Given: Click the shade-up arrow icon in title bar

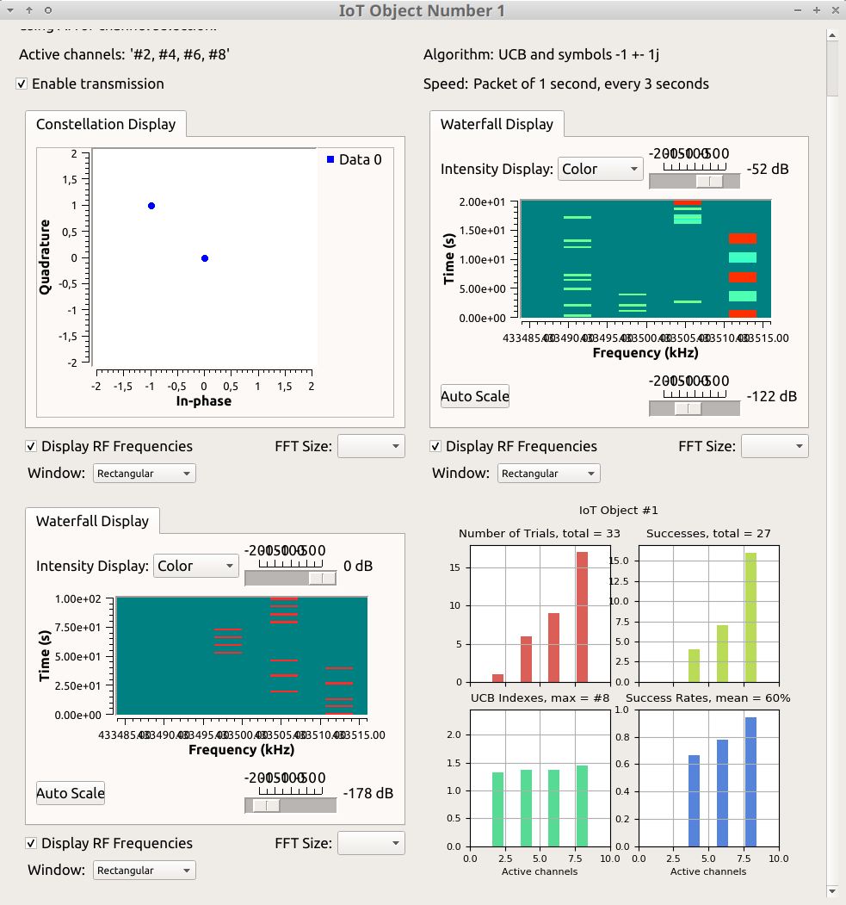Looking at the screenshot, I should 29,10.
